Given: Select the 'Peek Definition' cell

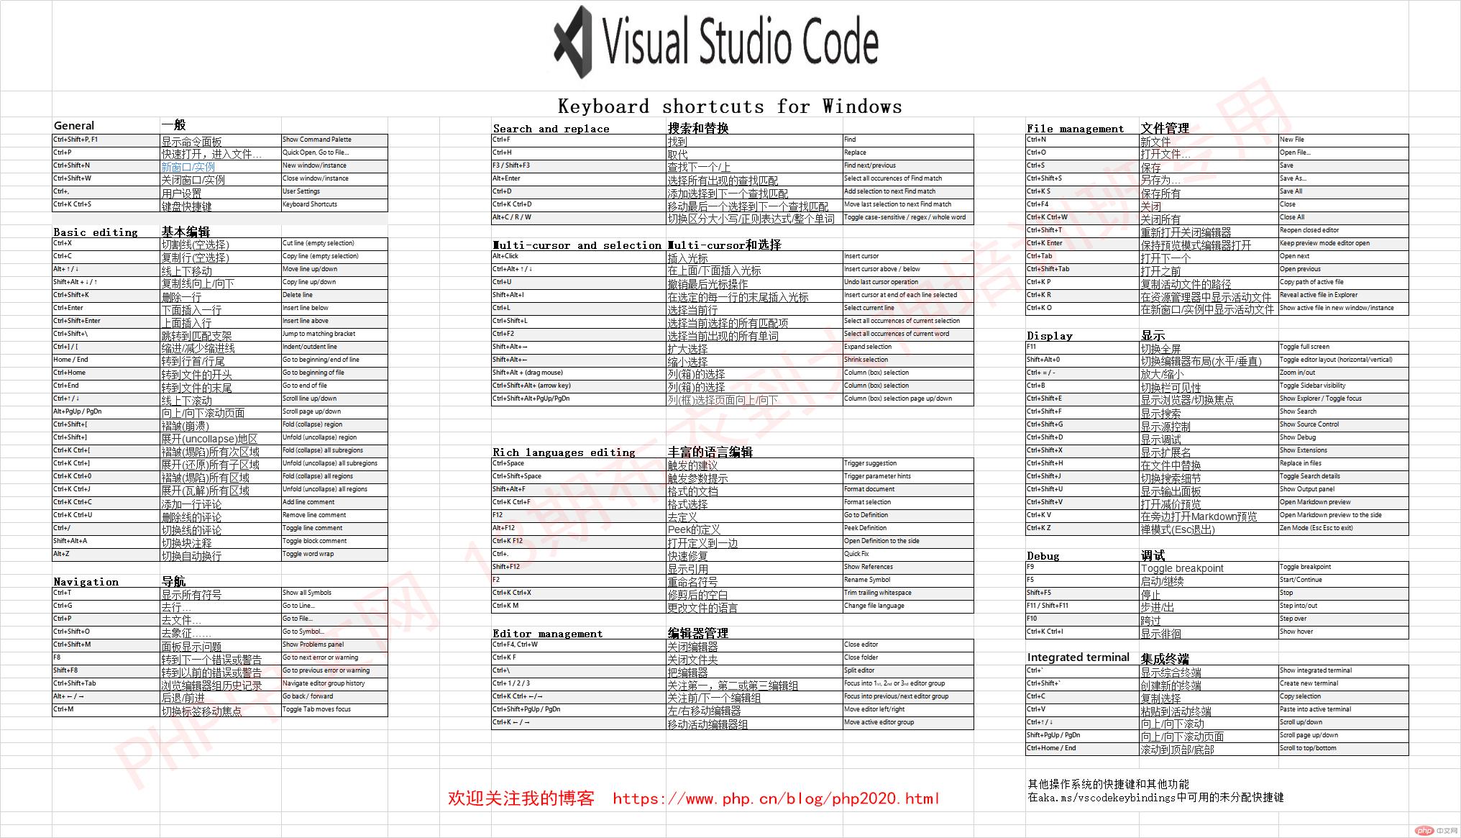Looking at the screenshot, I should point(908,529).
